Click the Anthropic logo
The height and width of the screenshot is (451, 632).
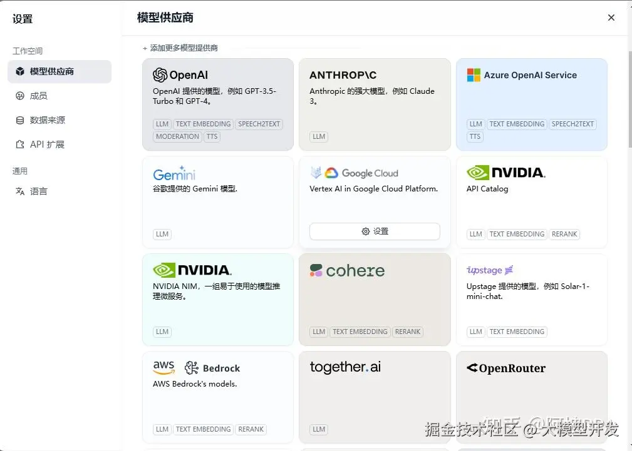[343, 75]
